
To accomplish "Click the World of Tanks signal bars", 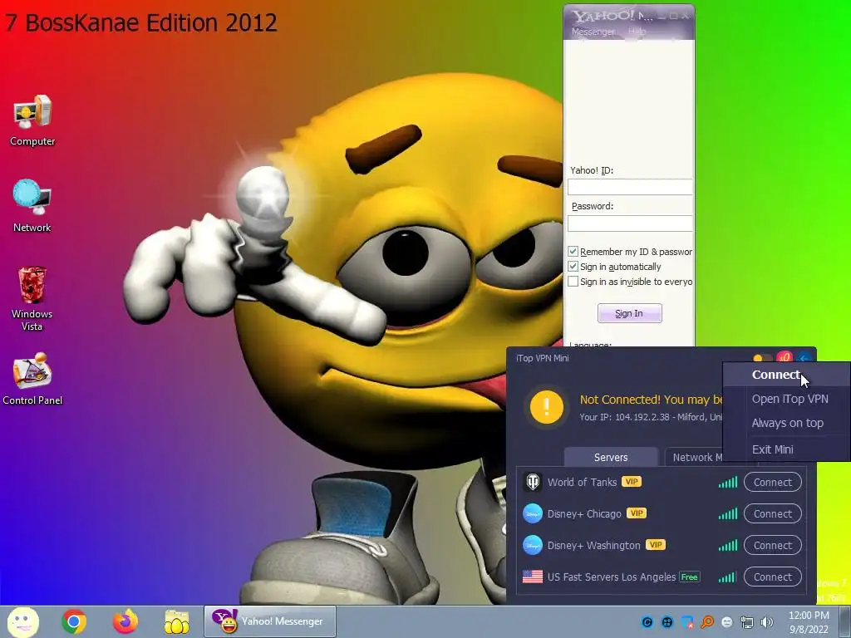I will click(728, 482).
